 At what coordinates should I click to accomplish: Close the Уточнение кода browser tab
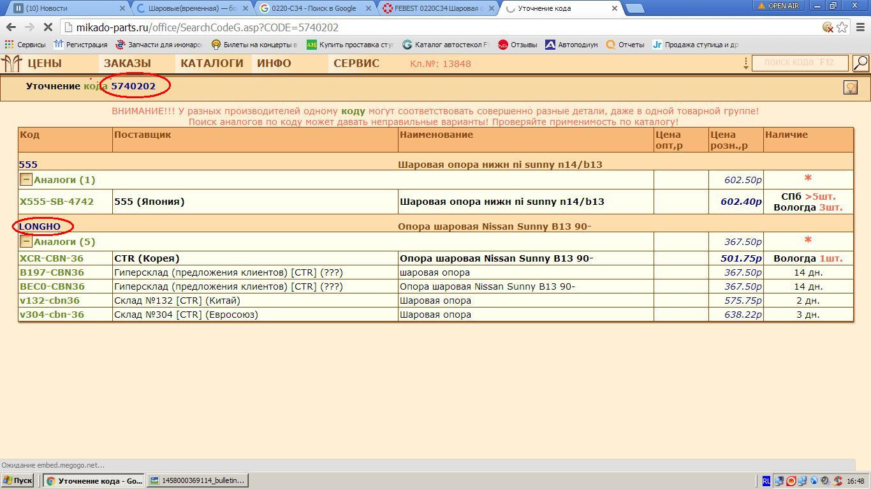click(615, 8)
